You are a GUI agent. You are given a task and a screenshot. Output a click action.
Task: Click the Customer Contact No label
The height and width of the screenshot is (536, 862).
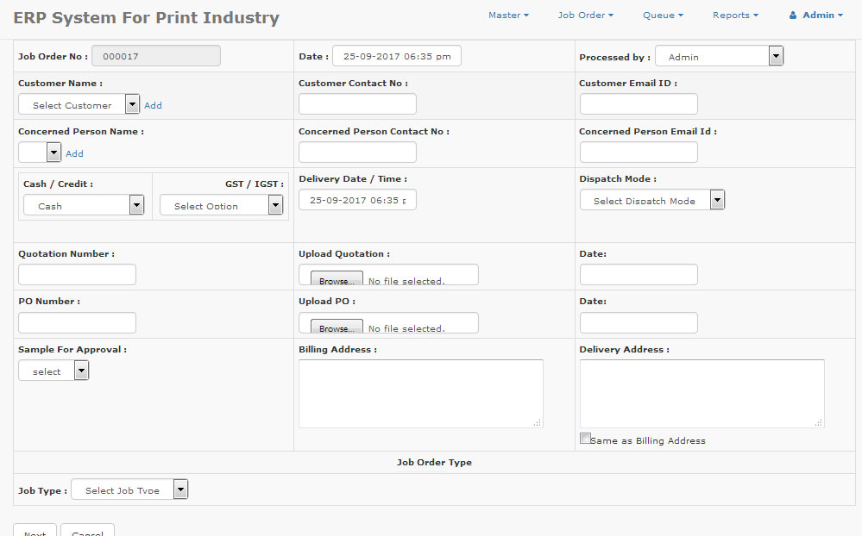coord(354,84)
